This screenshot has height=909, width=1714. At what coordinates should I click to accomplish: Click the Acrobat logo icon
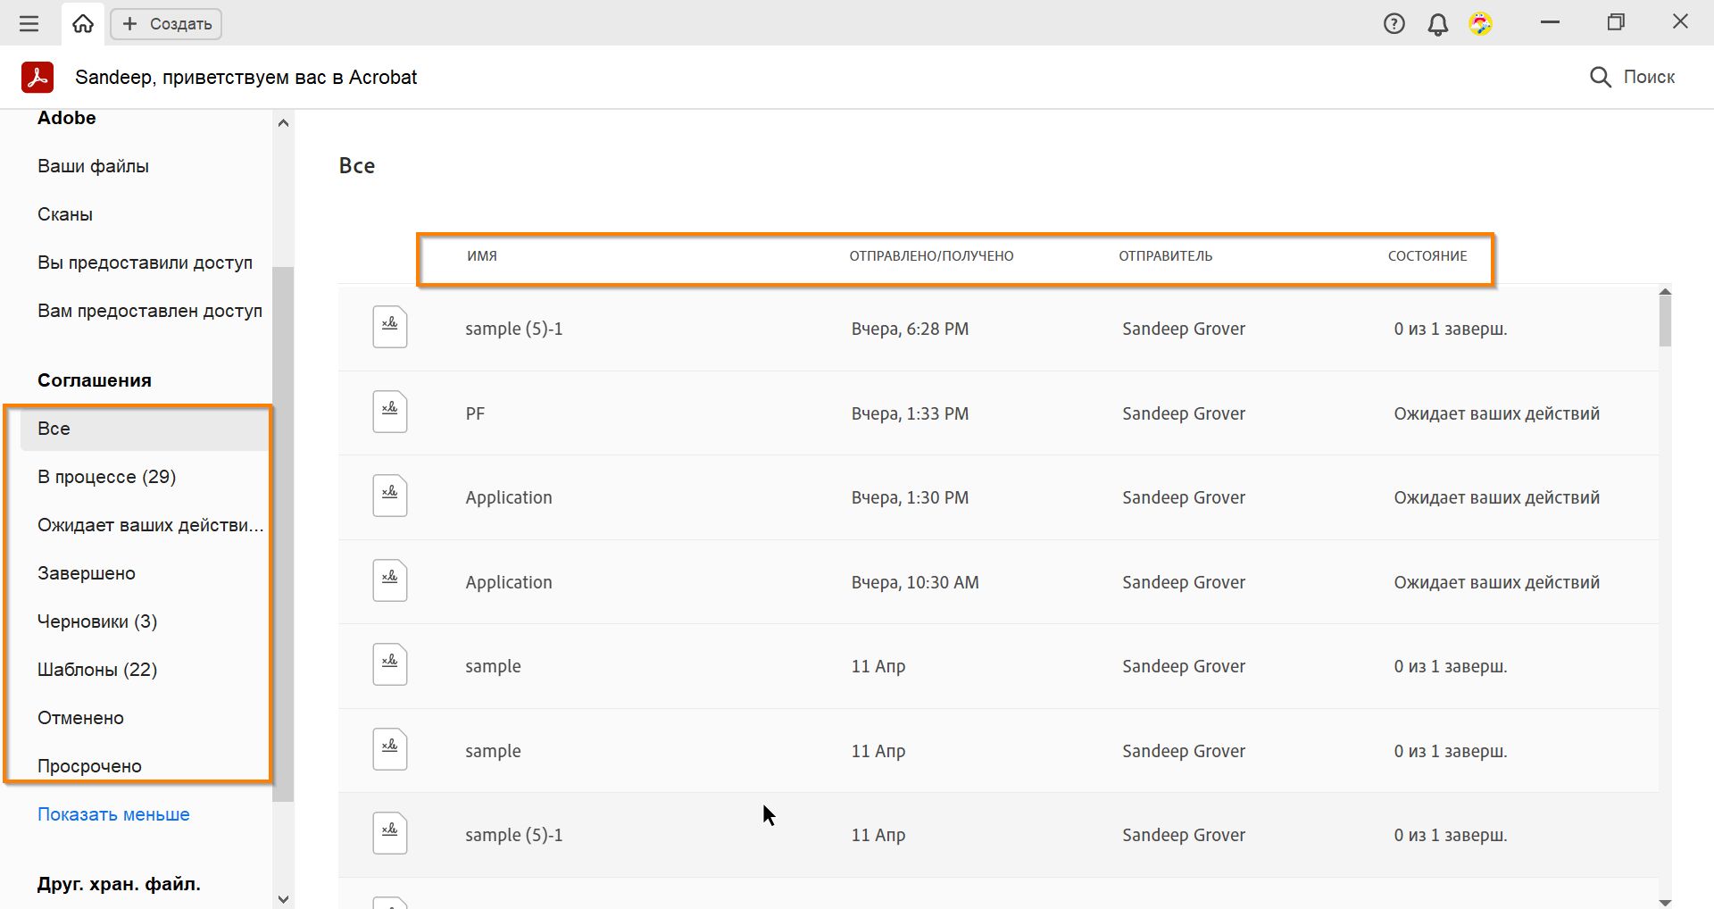37,78
